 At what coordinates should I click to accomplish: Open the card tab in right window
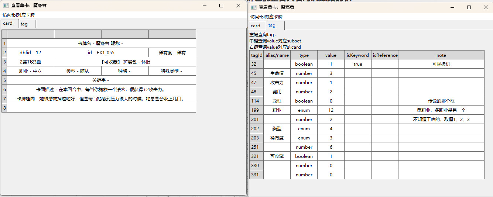pos(256,26)
